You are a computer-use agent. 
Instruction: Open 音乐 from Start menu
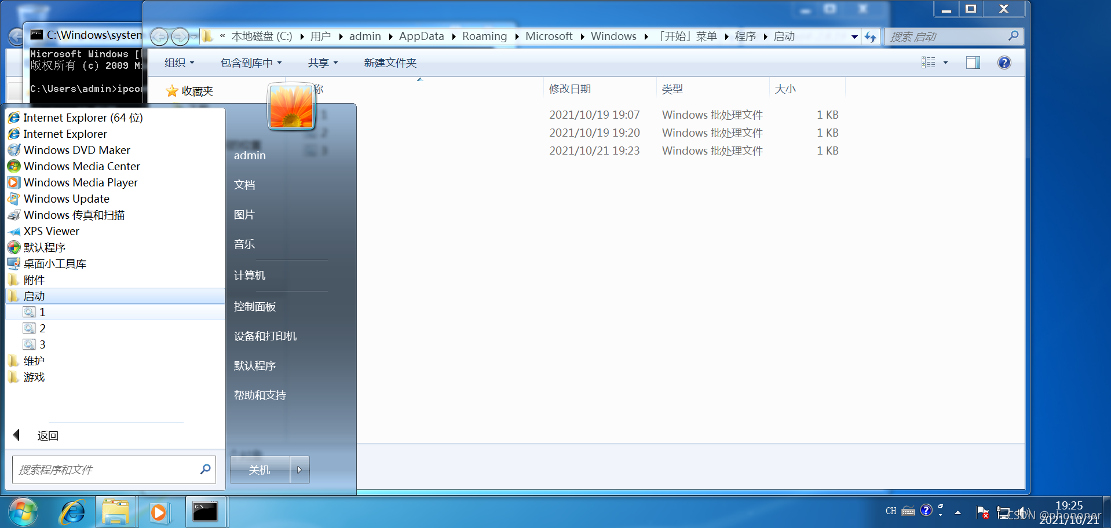[x=244, y=244]
